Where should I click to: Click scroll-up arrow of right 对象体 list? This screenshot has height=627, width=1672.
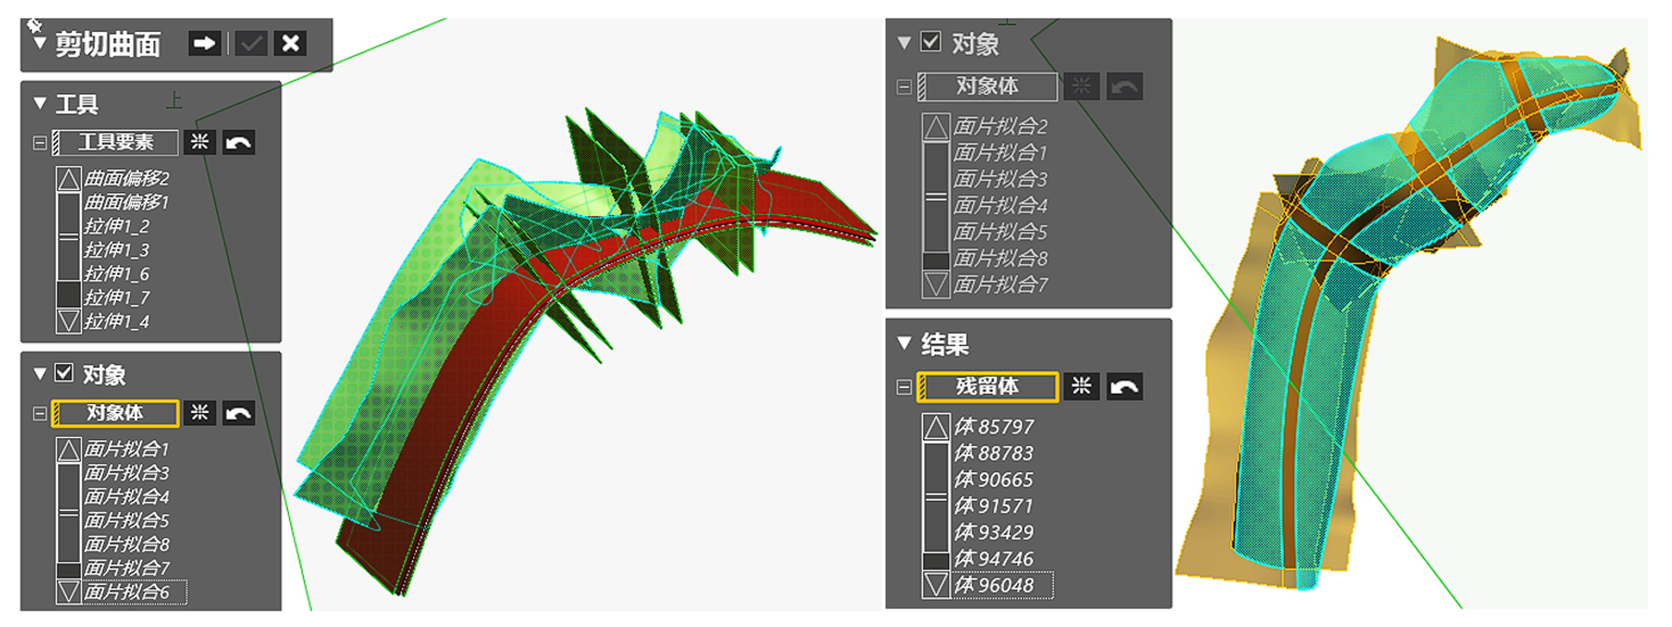click(936, 127)
